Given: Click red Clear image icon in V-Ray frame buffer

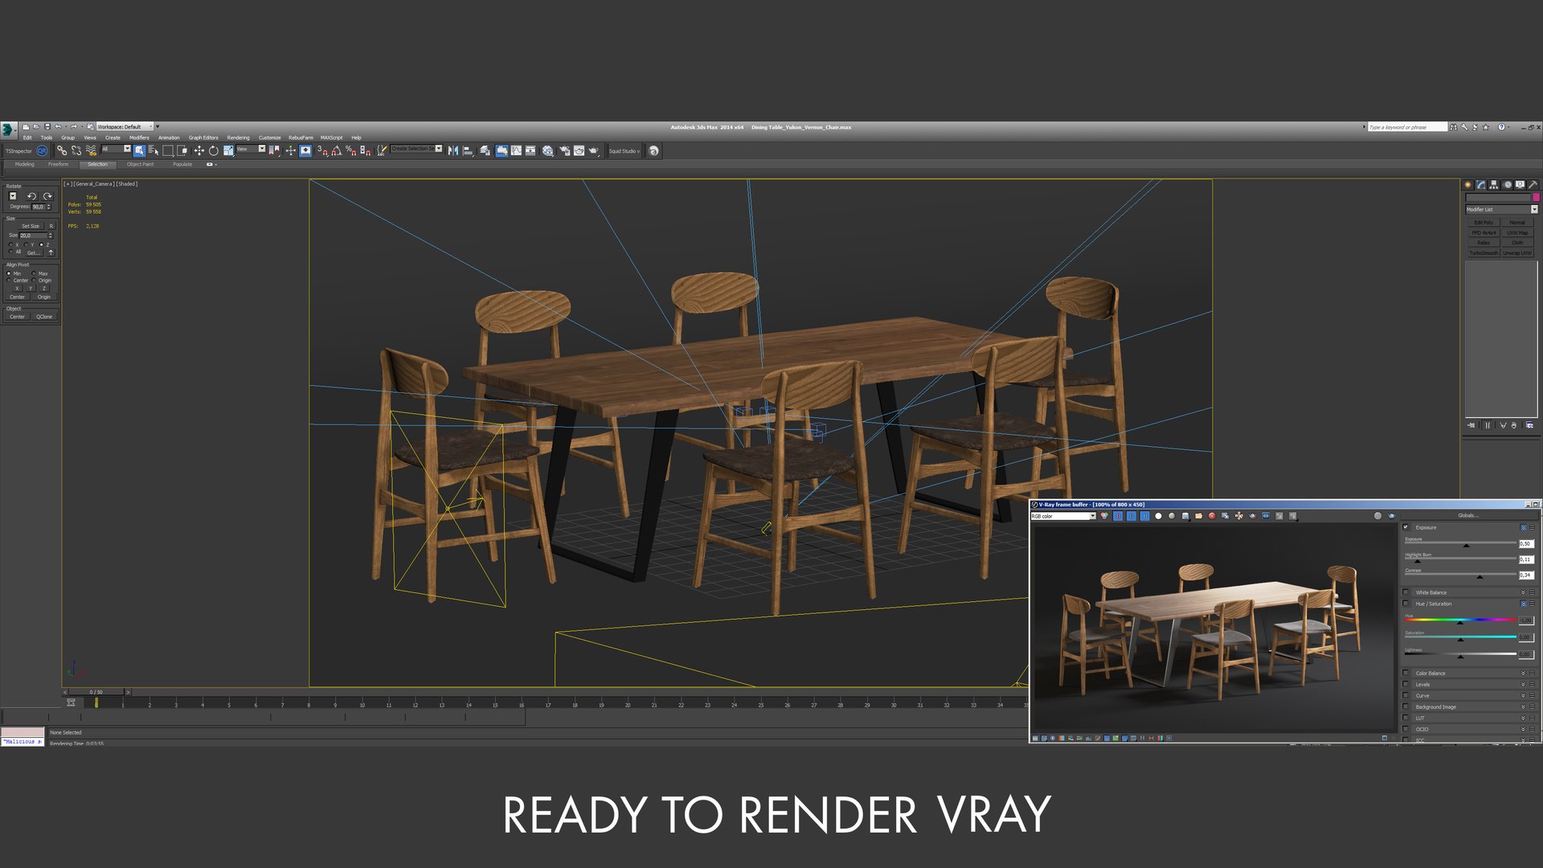Looking at the screenshot, I should point(1212,516).
